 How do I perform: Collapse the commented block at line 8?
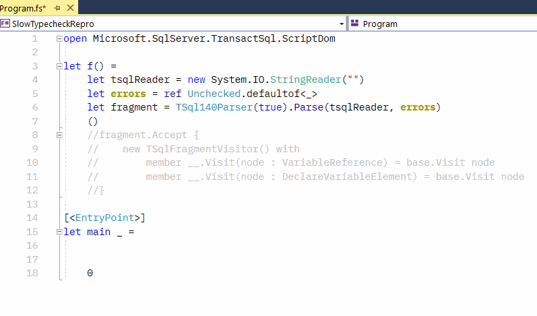pos(59,135)
